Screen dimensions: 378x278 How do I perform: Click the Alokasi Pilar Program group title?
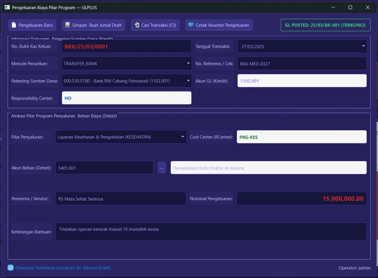pyautogui.click(x=64, y=116)
